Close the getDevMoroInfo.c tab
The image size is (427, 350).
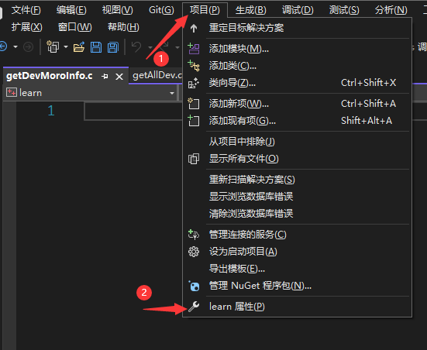[119, 77]
